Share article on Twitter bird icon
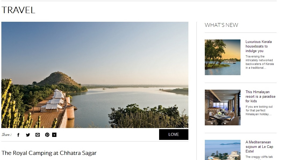This screenshot has height=160, width=283. pos(28,135)
